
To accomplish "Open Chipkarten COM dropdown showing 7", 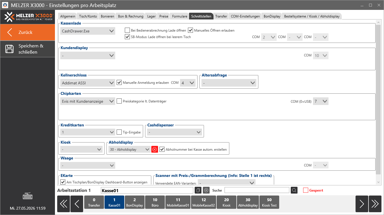I will click(x=321, y=101).
